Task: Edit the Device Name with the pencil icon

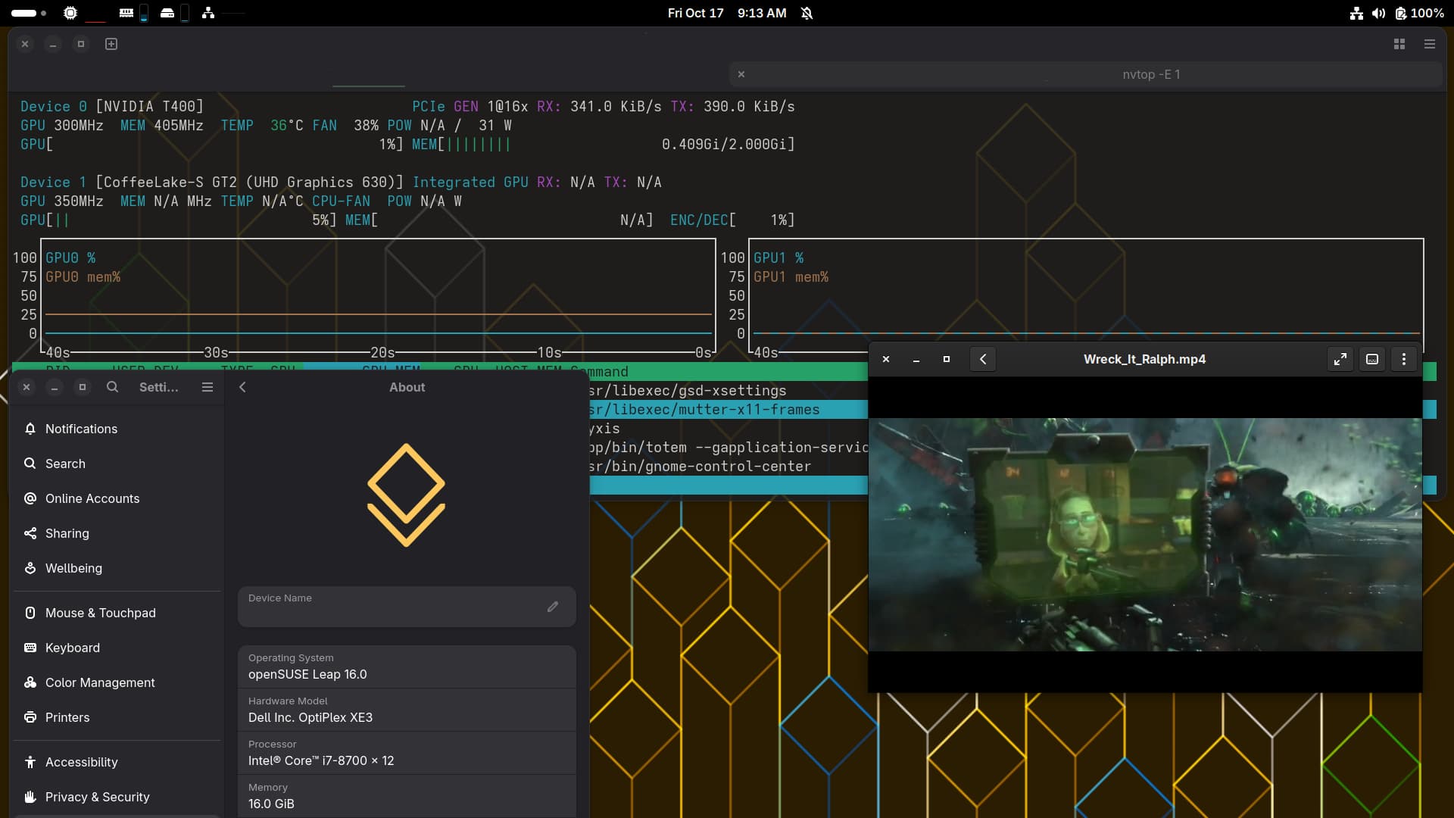Action: [x=552, y=607]
